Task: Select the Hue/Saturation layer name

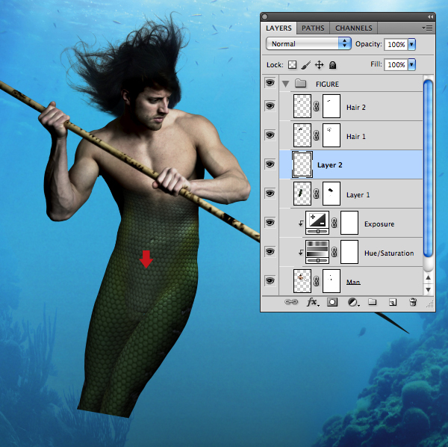Action: [389, 253]
